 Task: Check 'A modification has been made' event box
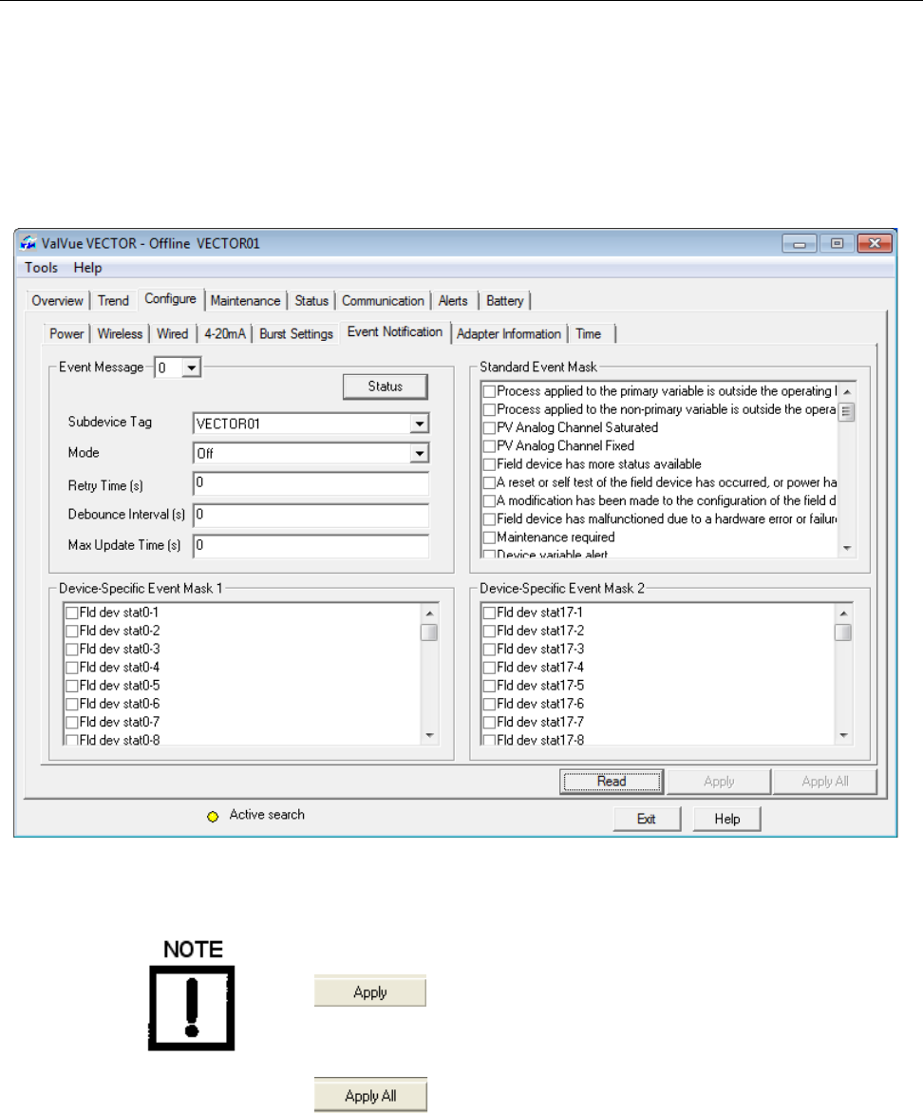[x=489, y=501]
